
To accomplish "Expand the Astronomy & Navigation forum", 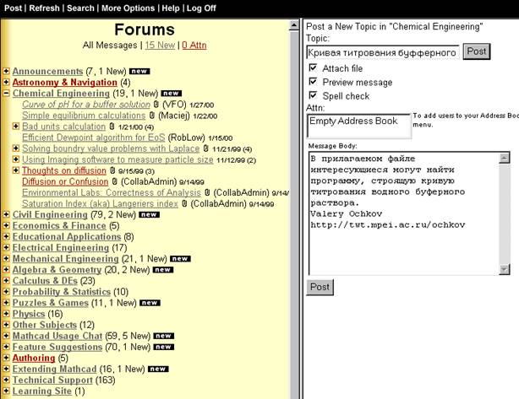I will 6,82.
